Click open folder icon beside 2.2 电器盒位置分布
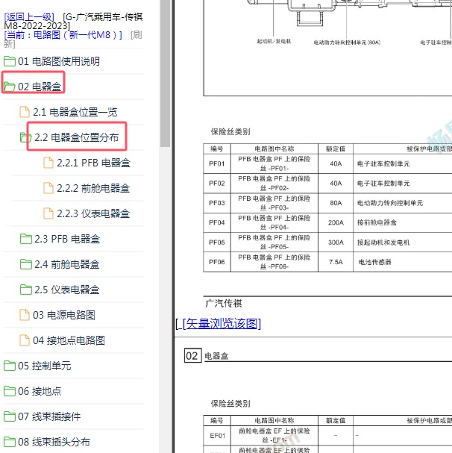This screenshot has height=453, width=452. pyautogui.click(x=25, y=137)
